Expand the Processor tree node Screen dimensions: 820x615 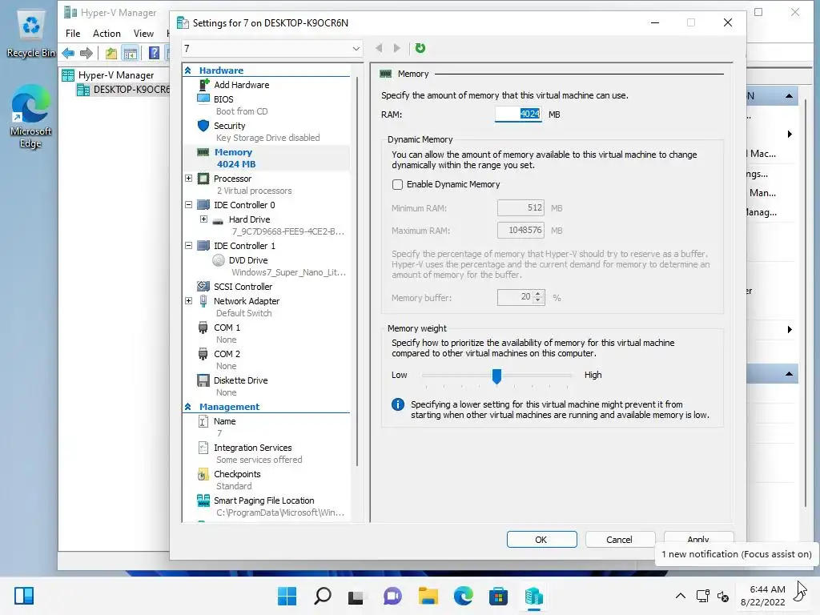point(189,179)
